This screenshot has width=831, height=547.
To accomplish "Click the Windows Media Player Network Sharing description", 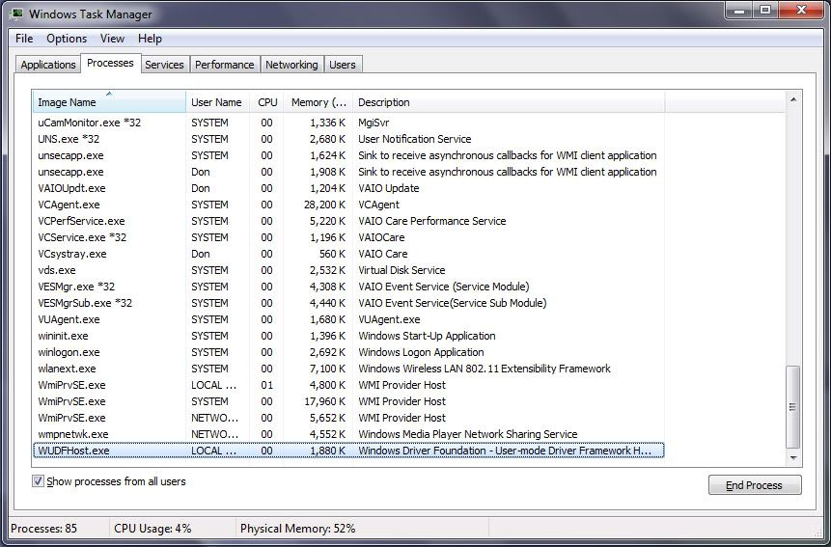I will coord(468,434).
